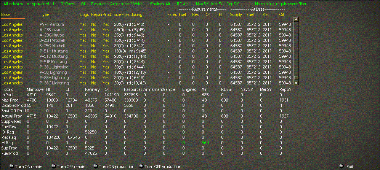This screenshot has height=170, width=380.
Task: Open Los Angeles base for B-25C Mitchell
Action: [12, 46]
